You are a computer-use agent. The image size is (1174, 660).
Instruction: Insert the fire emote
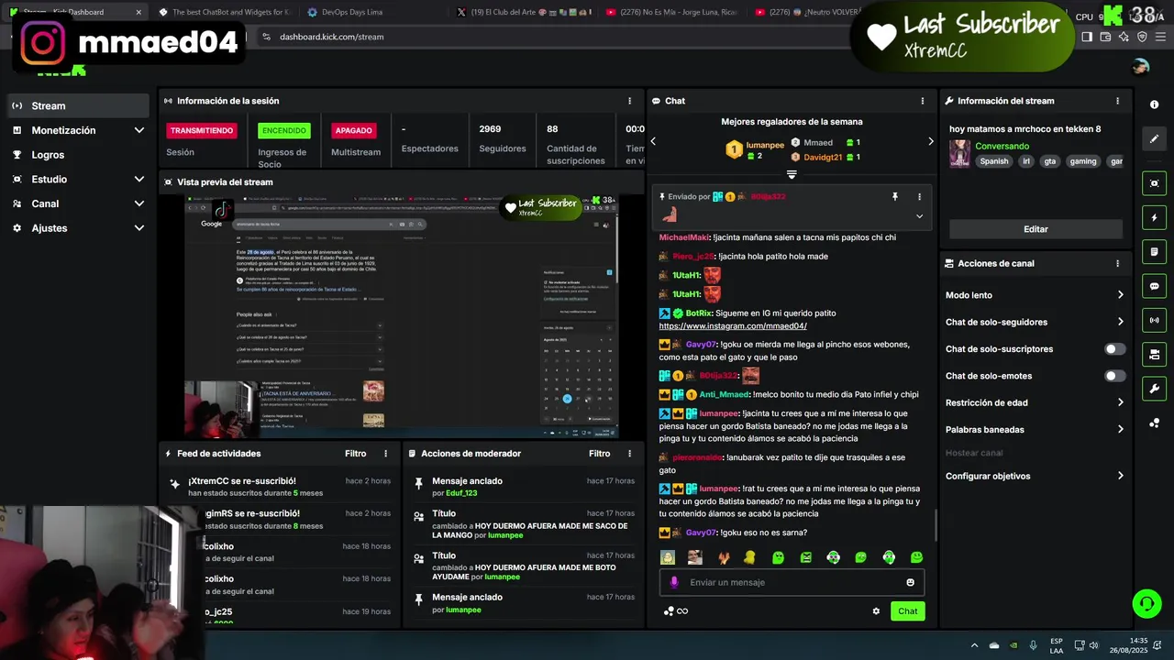(x=723, y=557)
